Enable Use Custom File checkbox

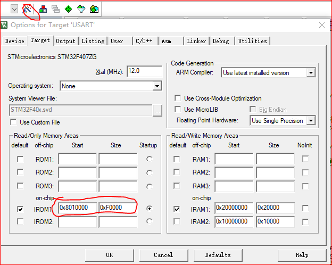pyautogui.click(x=13, y=122)
